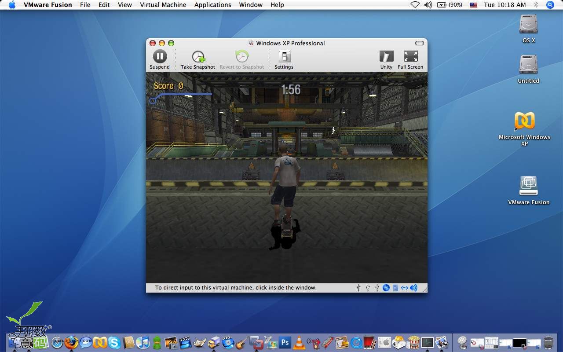Launch Skype from the Dock
563x352 pixels.
pos(114,342)
